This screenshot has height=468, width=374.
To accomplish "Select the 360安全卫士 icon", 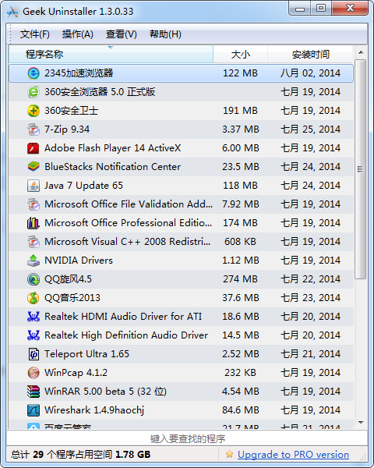I will point(34,111).
